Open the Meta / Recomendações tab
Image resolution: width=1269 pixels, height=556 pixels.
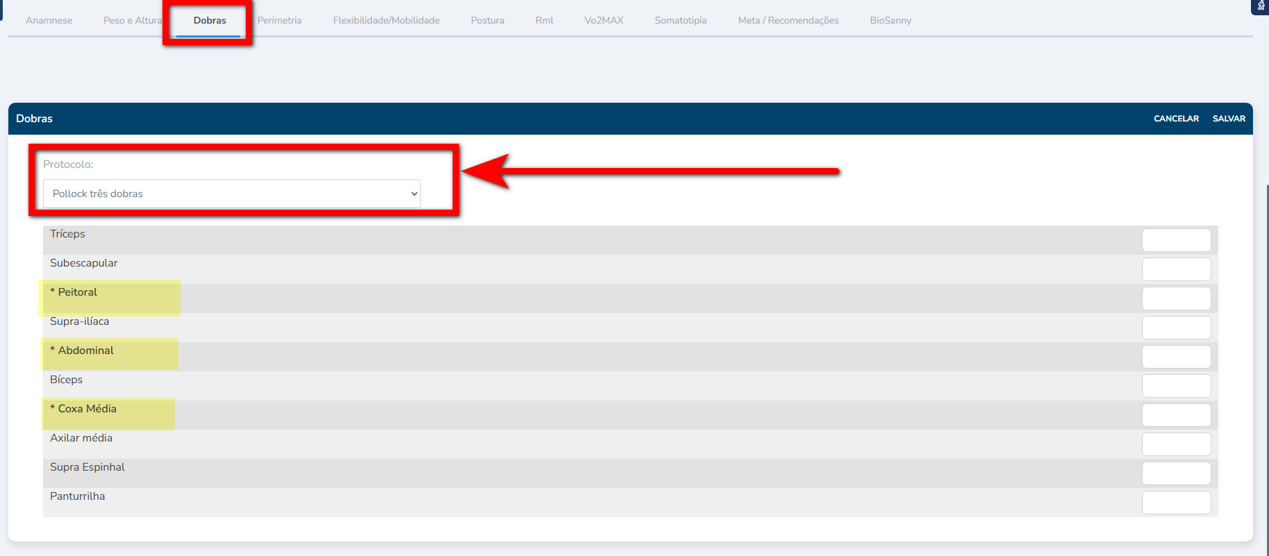click(x=788, y=20)
